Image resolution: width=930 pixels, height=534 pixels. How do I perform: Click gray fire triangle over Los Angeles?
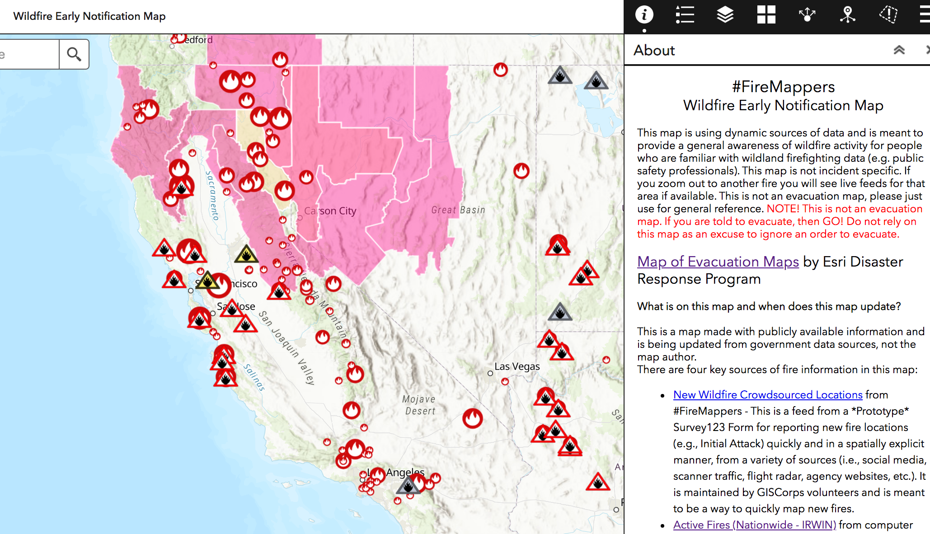(408, 486)
